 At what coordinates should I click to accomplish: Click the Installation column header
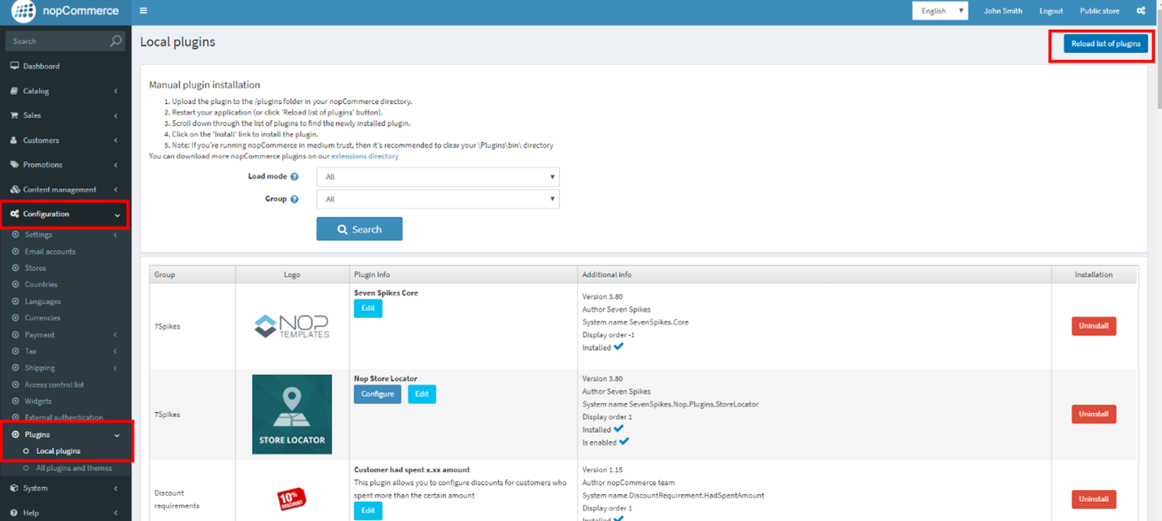[1094, 274]
